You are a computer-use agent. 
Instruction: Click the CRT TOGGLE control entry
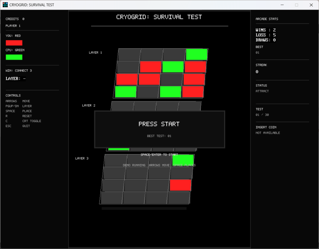pyautogui.click(x=31, y=121)
